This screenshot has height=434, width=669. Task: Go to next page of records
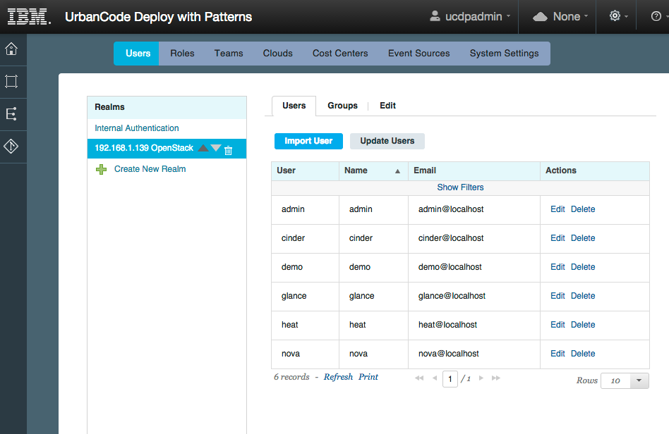point(481,378)
